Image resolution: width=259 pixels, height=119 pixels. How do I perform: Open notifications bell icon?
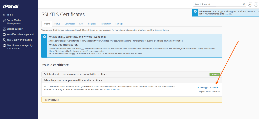250,4
